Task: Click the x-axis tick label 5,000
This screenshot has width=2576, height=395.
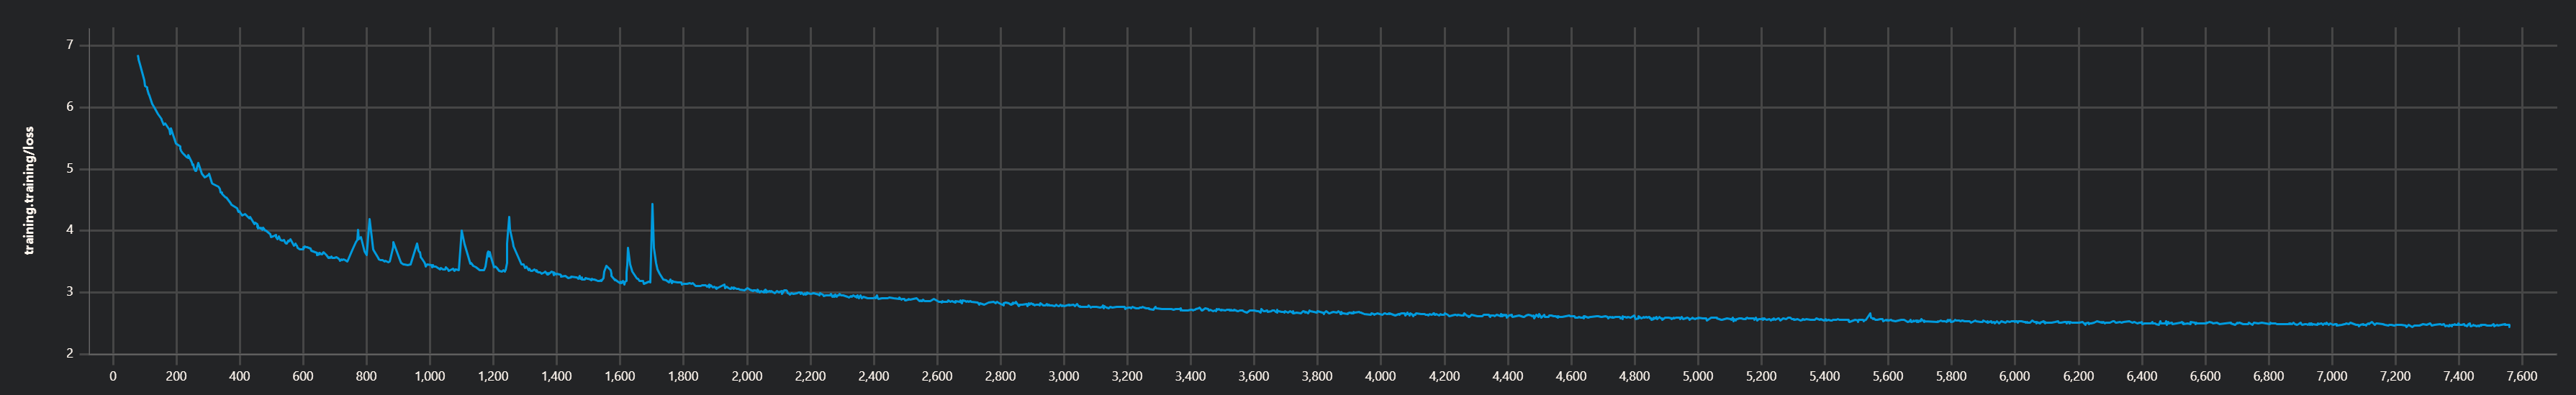Action: pyautogui.click(x=1698, y=377)
